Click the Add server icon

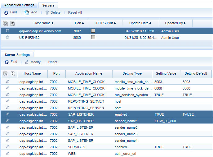[x=27, y=12]
